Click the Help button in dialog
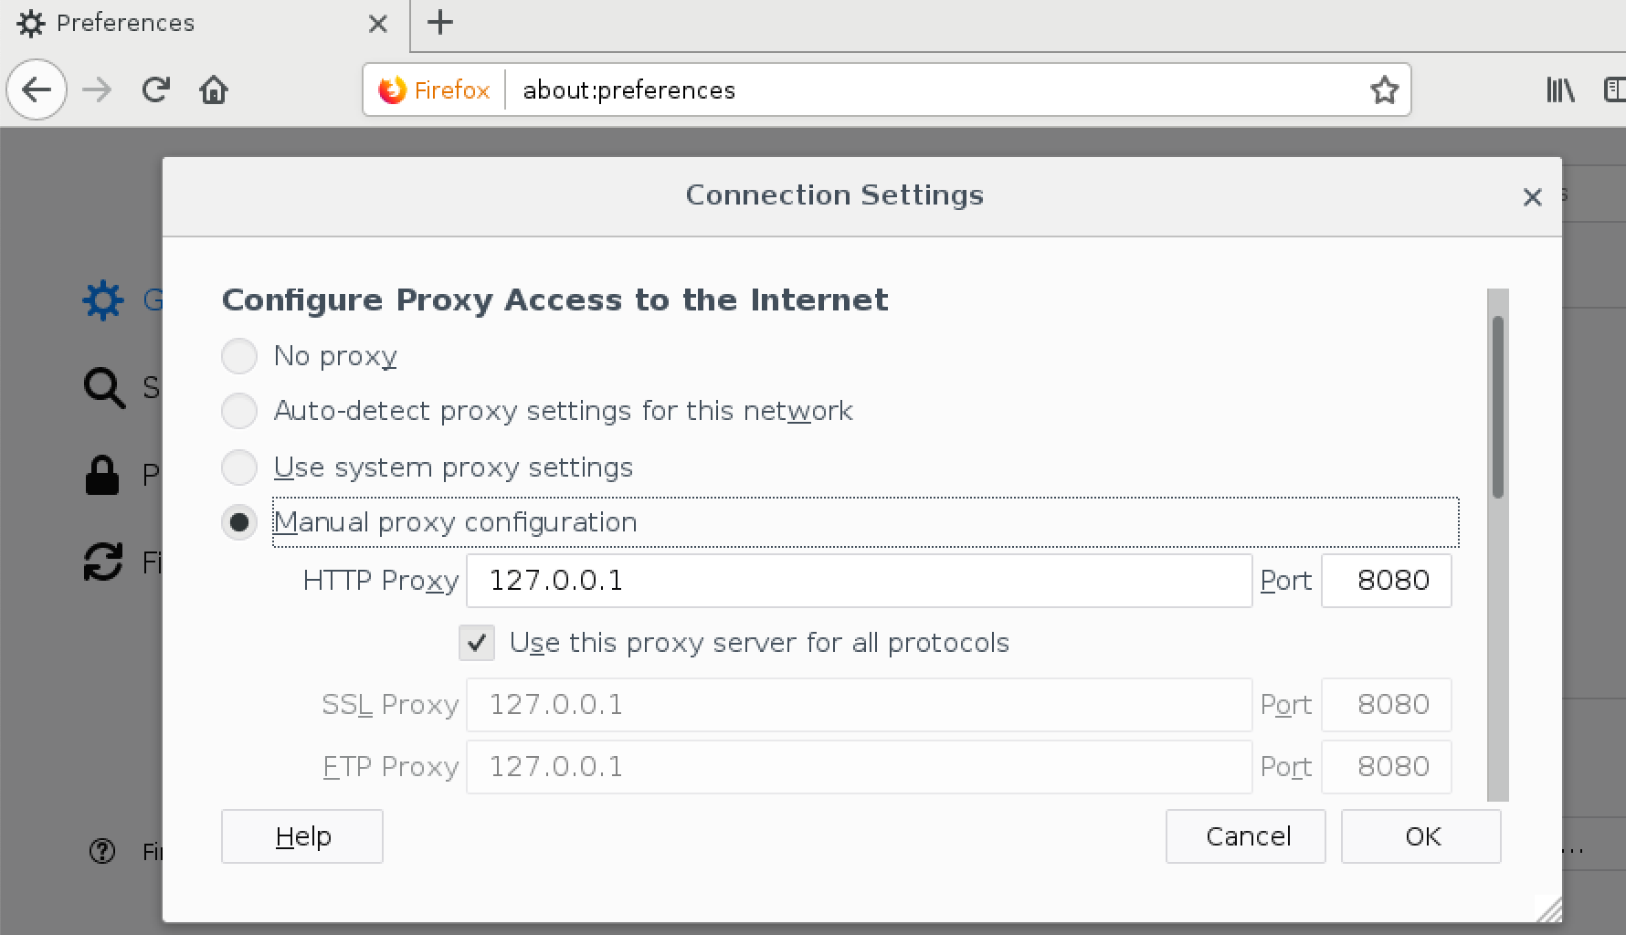Viewport: 1626px width, 935px height. point(302,836)
